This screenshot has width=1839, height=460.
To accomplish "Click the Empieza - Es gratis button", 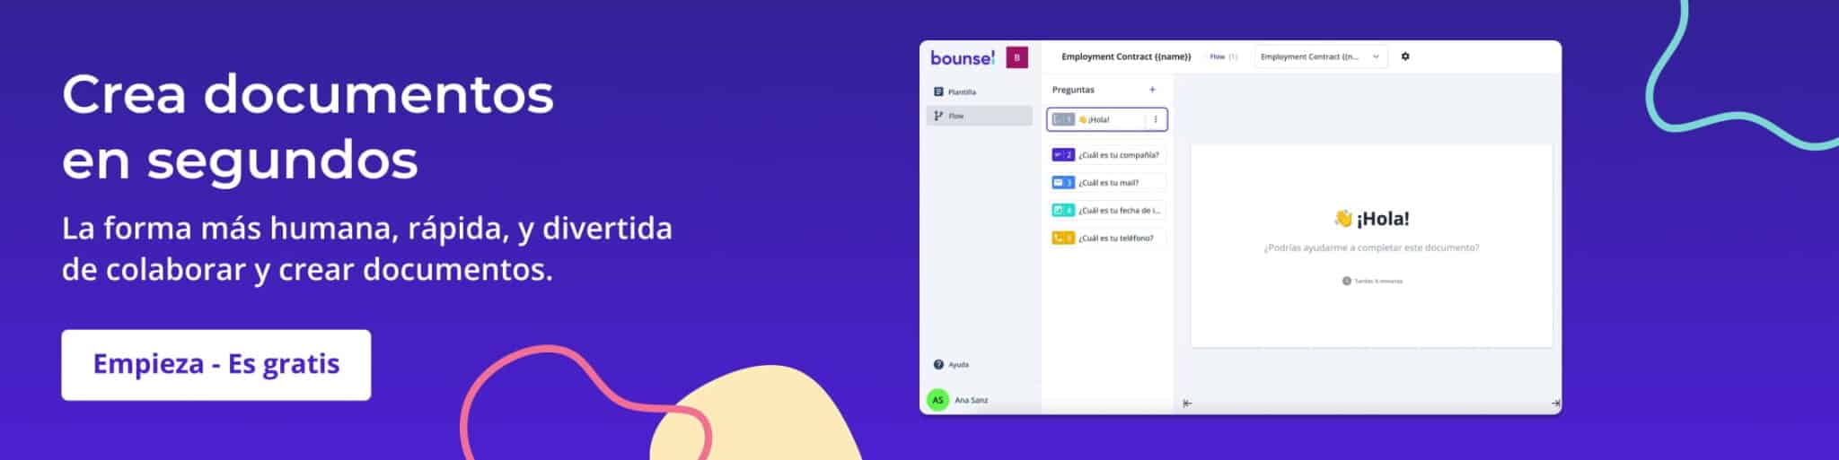I will [216, 364].
